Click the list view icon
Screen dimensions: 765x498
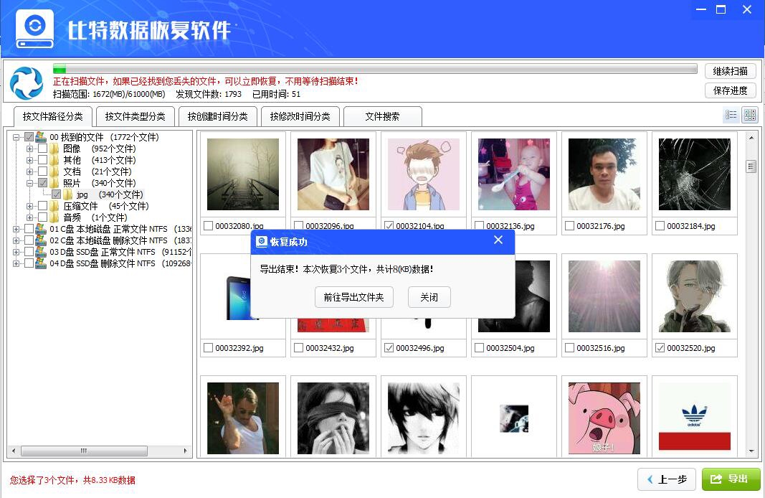pyautogui.click(x=731, y=116)
